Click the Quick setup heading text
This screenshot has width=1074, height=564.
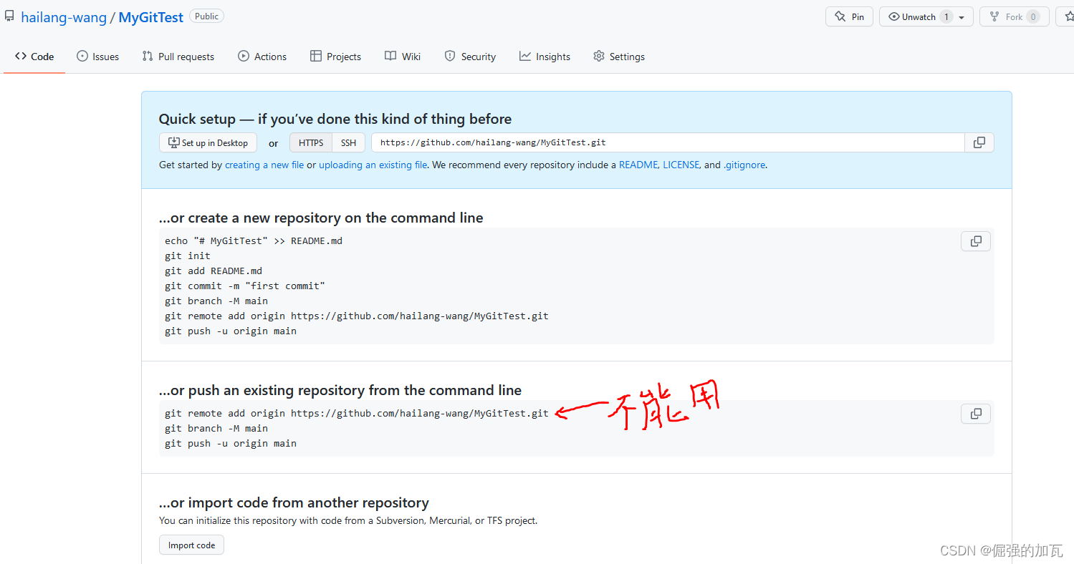(x=335, y=119)
